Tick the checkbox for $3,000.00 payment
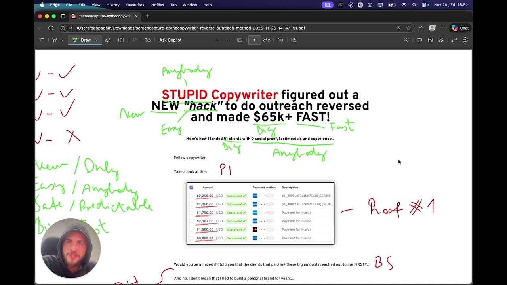The height and width of the screenshot is (285, 507). (191, 238)
